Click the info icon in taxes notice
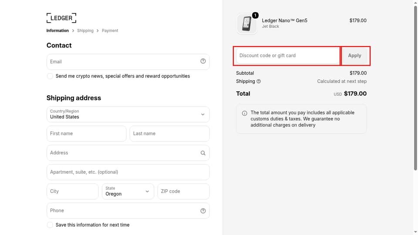The height and width of the screenshot is (235, 418). [x=244, y=113]
